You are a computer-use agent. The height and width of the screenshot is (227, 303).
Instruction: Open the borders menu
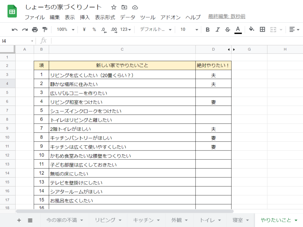[262, 30]
